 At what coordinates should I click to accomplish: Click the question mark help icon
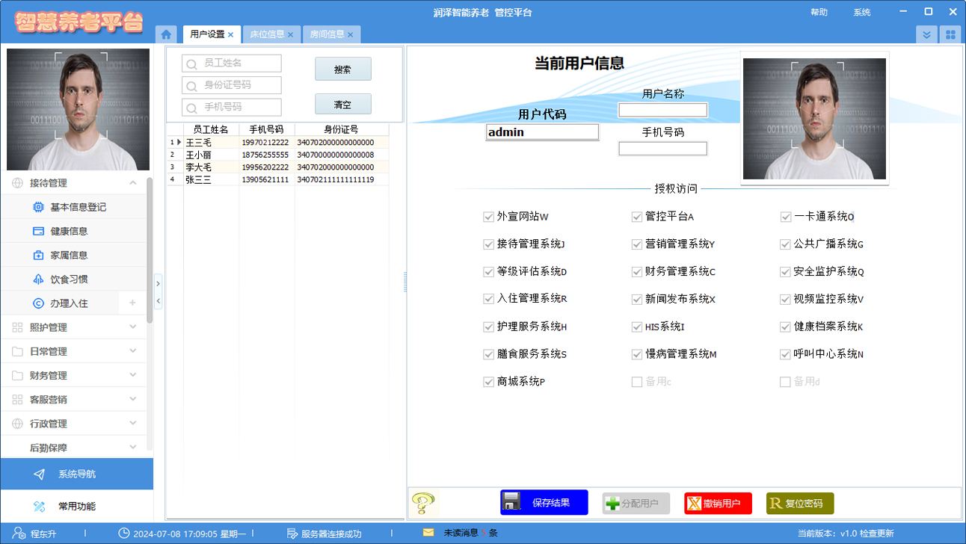click(423, 503)
